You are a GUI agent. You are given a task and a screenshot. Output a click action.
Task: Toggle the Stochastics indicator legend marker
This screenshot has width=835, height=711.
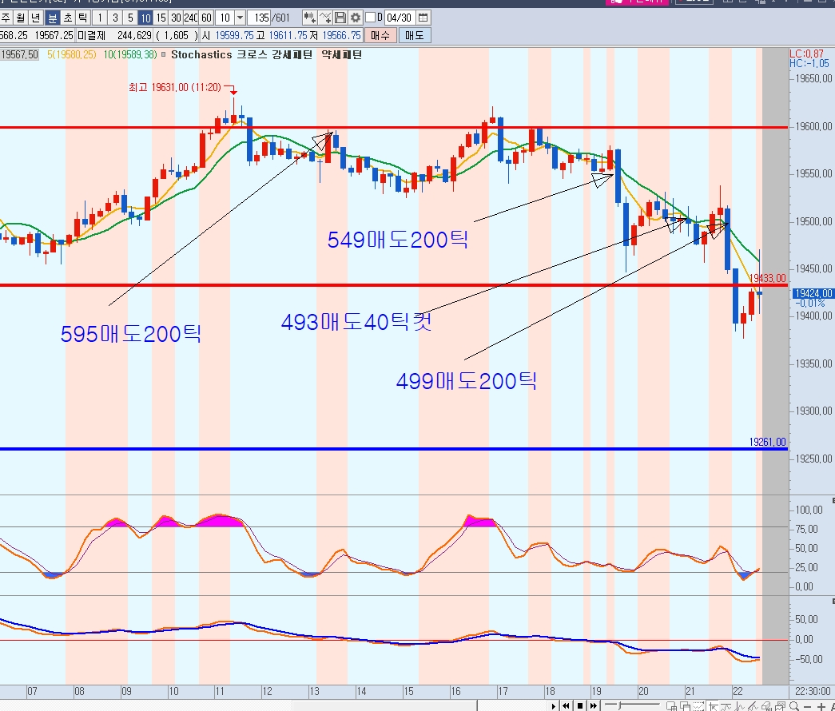(164, 54)
